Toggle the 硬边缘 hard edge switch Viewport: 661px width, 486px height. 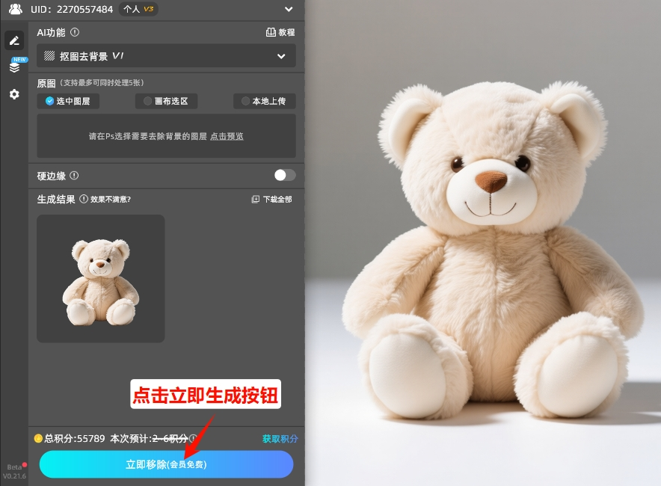pos(285,176)
